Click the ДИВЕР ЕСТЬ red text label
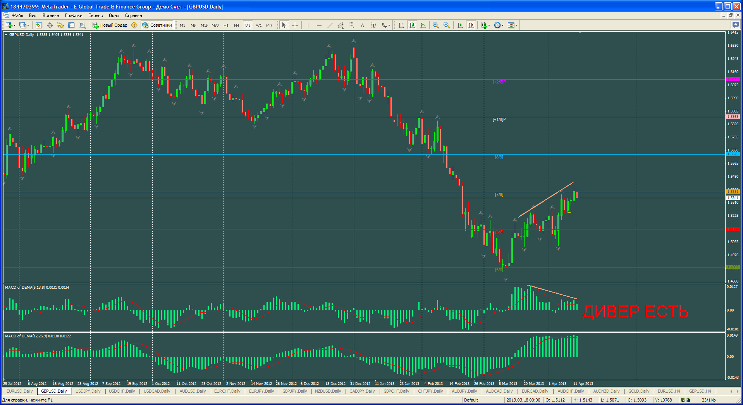The width and height of the screenshot is (743, 405). (635, 311)
